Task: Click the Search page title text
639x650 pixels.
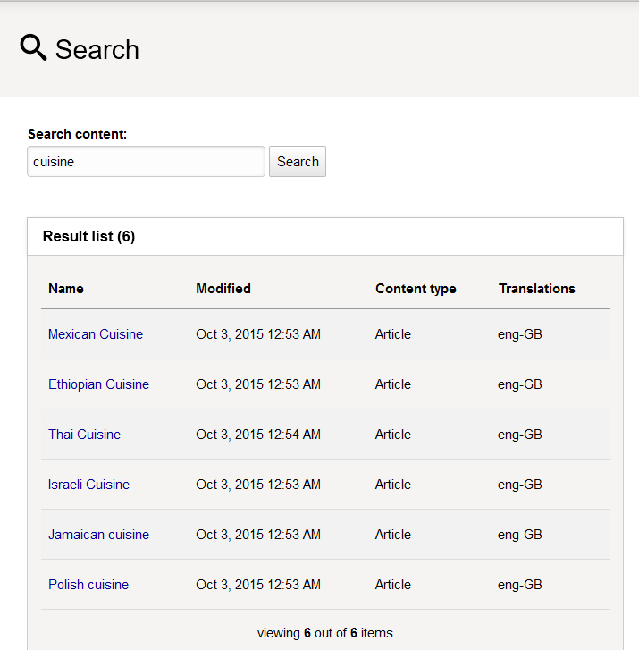Action: [97, 50]
